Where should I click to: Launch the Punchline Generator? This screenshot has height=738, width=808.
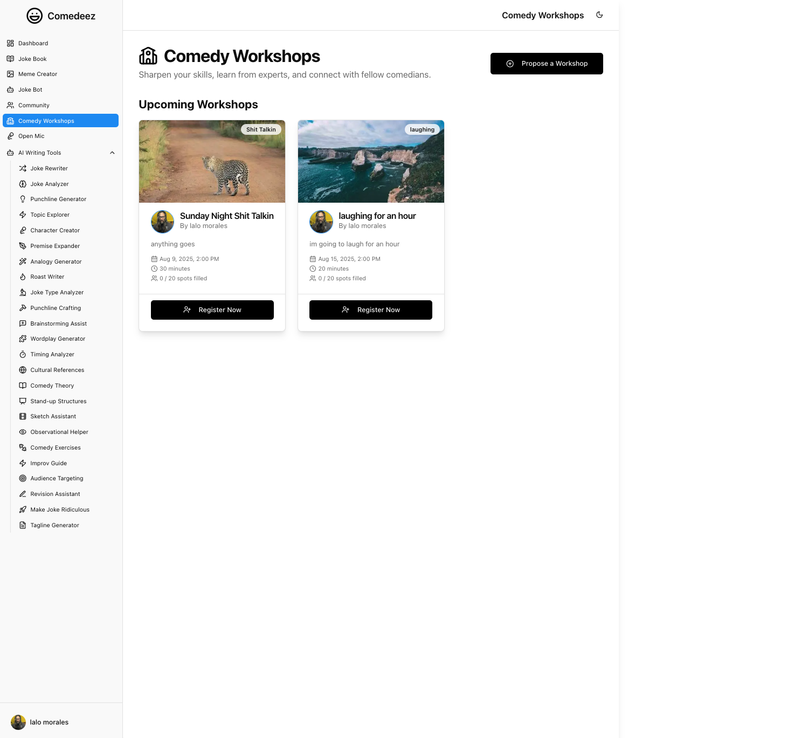click(58, 199)
